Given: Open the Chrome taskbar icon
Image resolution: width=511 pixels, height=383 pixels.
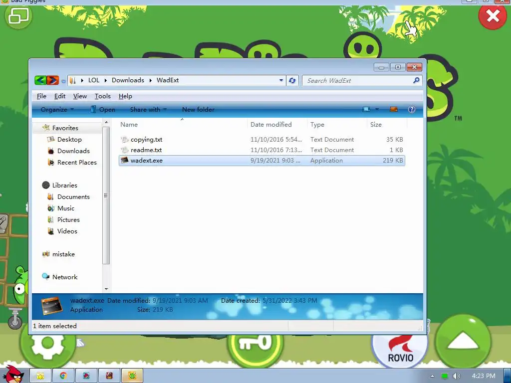Looking at the screenshot, I should [63, 376].
